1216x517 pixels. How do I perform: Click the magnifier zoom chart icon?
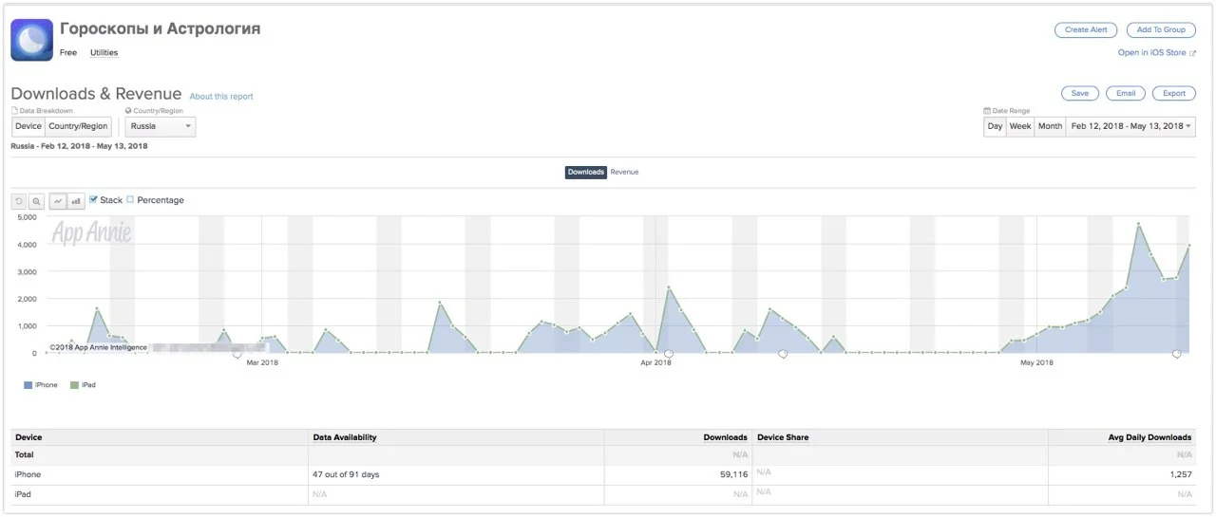click(36, 201)
